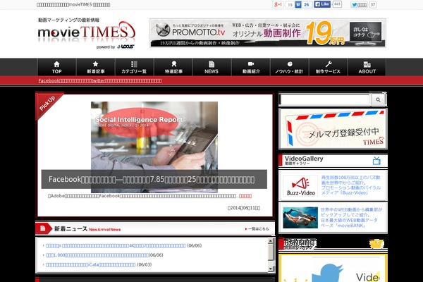Open the news item mentioning 1,000 dated (06/06)
This screenshot has width=423, height=282.
pyautogui.click(x=97, y=255)
